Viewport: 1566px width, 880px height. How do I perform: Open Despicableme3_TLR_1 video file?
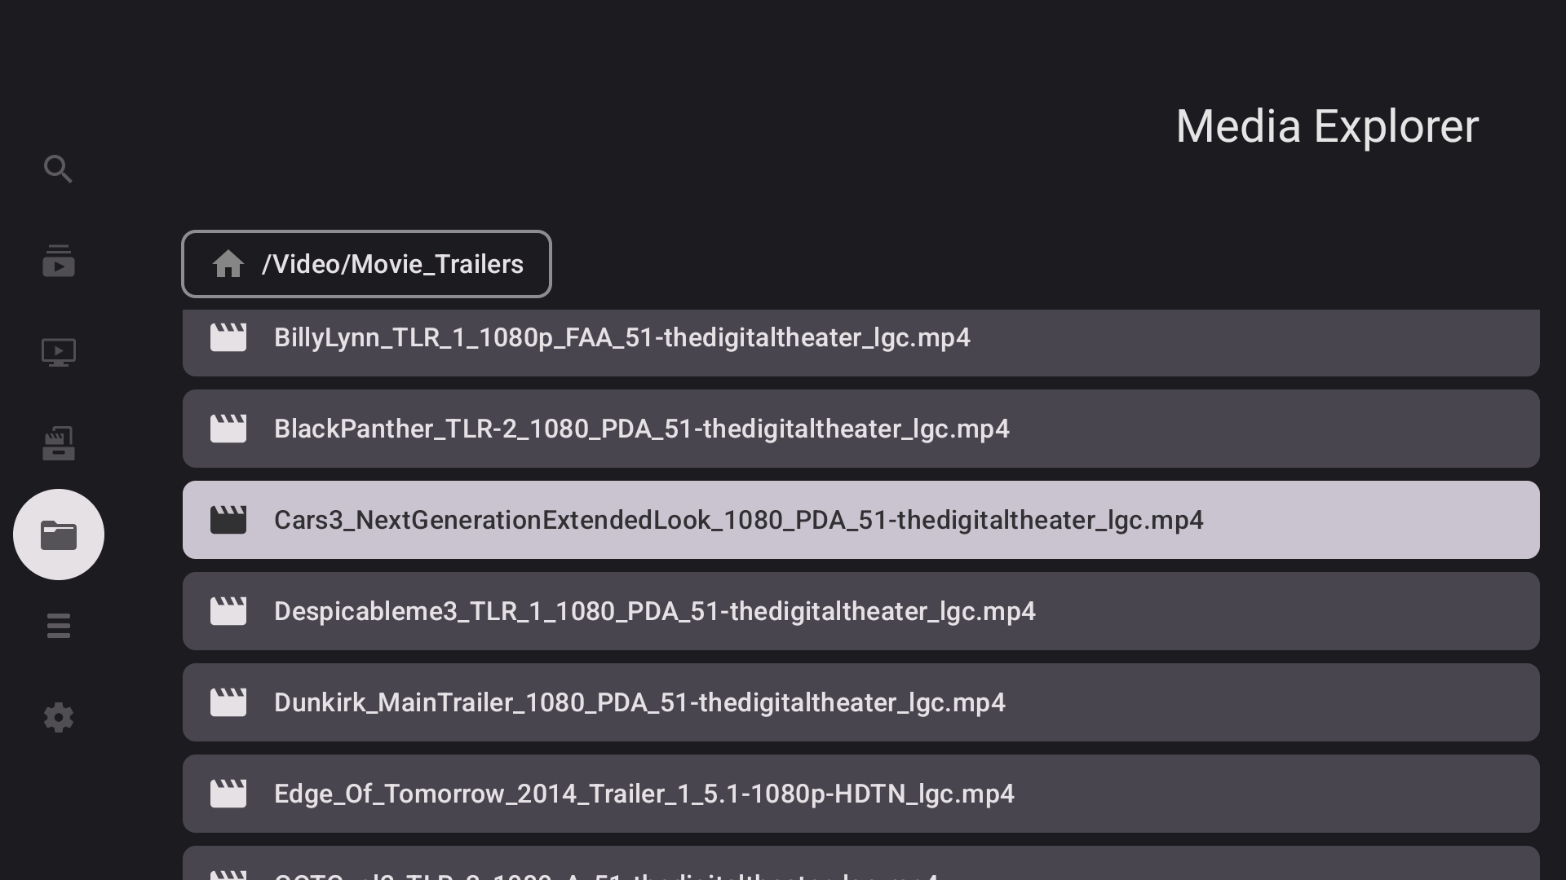[861, 611]
